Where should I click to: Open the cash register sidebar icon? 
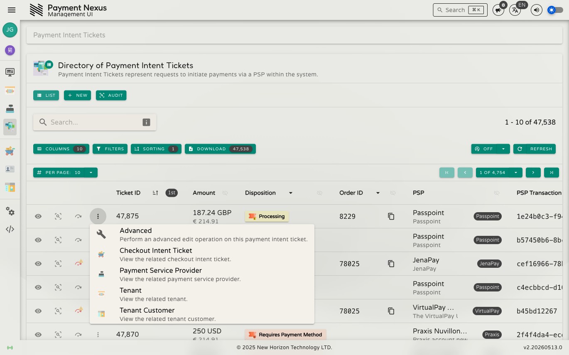tap(10, 109)
